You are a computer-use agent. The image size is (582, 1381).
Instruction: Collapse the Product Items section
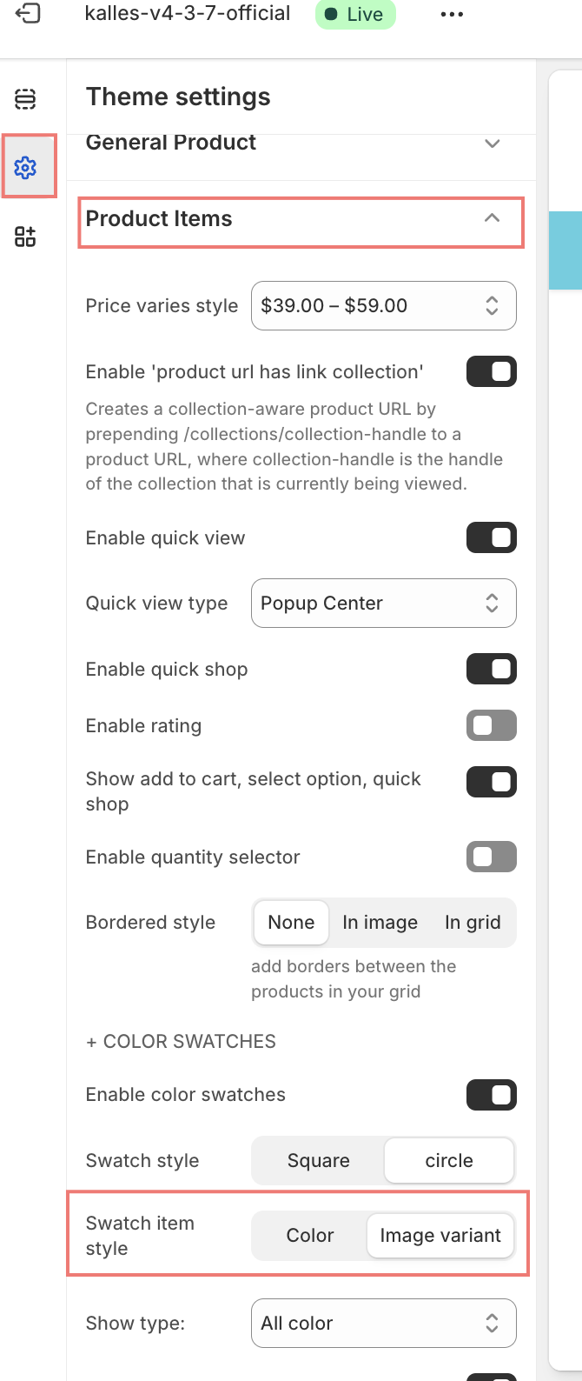click(492, 218)
